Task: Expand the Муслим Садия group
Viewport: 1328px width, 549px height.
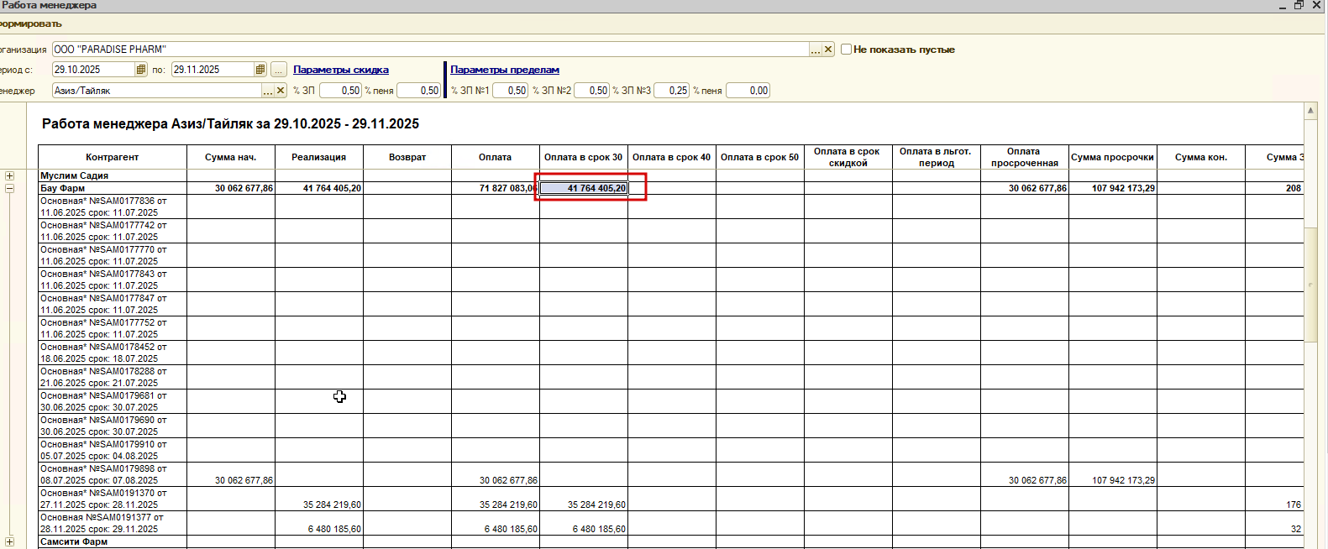Action: coord(10,176)
